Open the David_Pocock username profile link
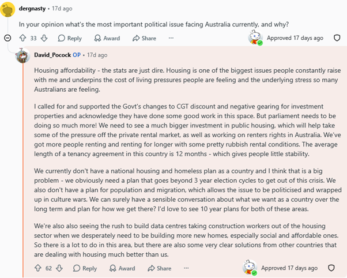The image size is (347, 278). [52, 55]
